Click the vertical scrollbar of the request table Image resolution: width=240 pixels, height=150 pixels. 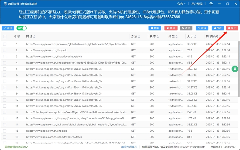[x=239, y=81]
